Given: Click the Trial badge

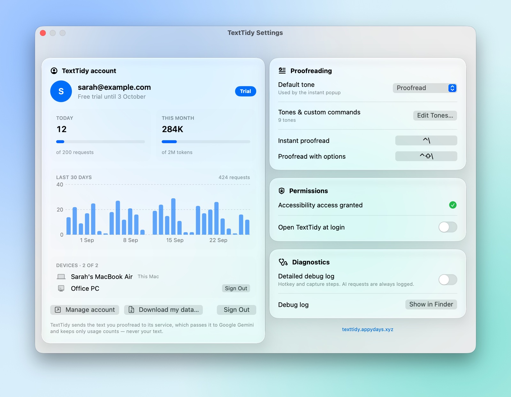Looking at the screenshot, I should [246, 91].
